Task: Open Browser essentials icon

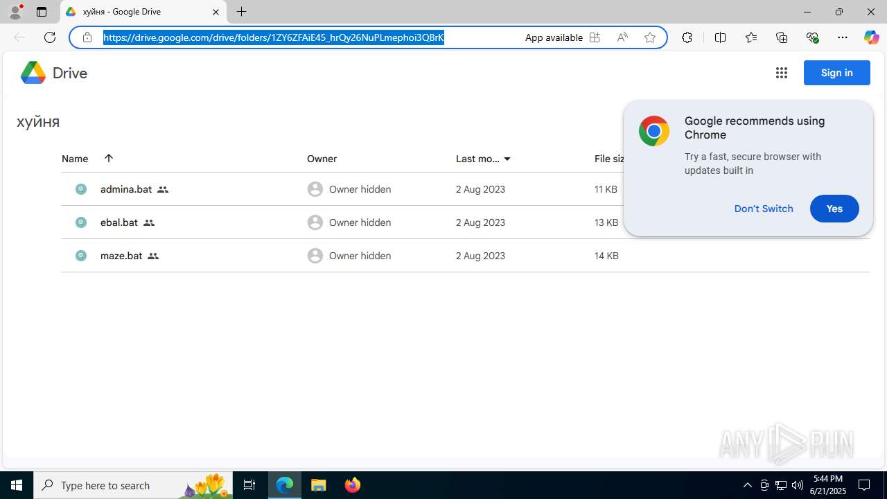Action: click(812, 37)
